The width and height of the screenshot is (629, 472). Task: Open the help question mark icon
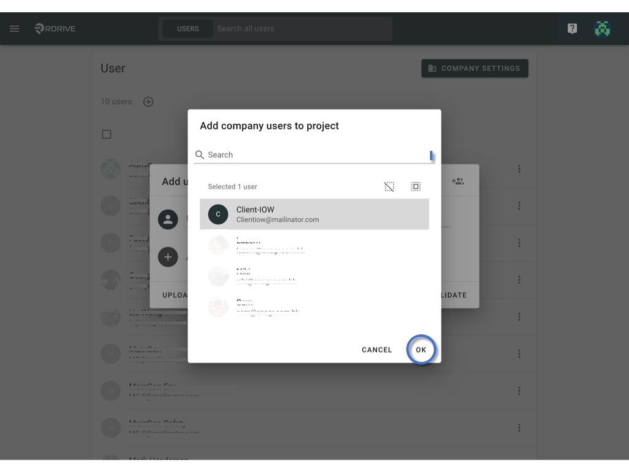(572, 28)
